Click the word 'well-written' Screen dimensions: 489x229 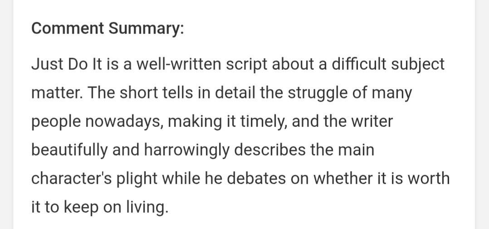coord(179,64)
